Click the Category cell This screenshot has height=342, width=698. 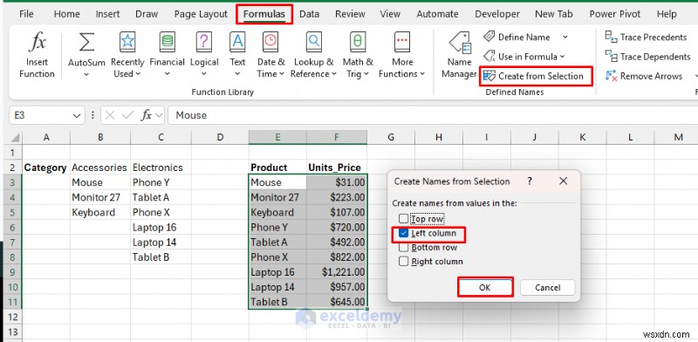(46, 168)
